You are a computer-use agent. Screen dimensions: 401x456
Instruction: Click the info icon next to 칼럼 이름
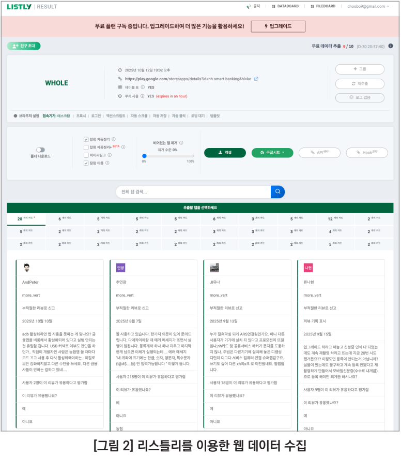point(107,163)
